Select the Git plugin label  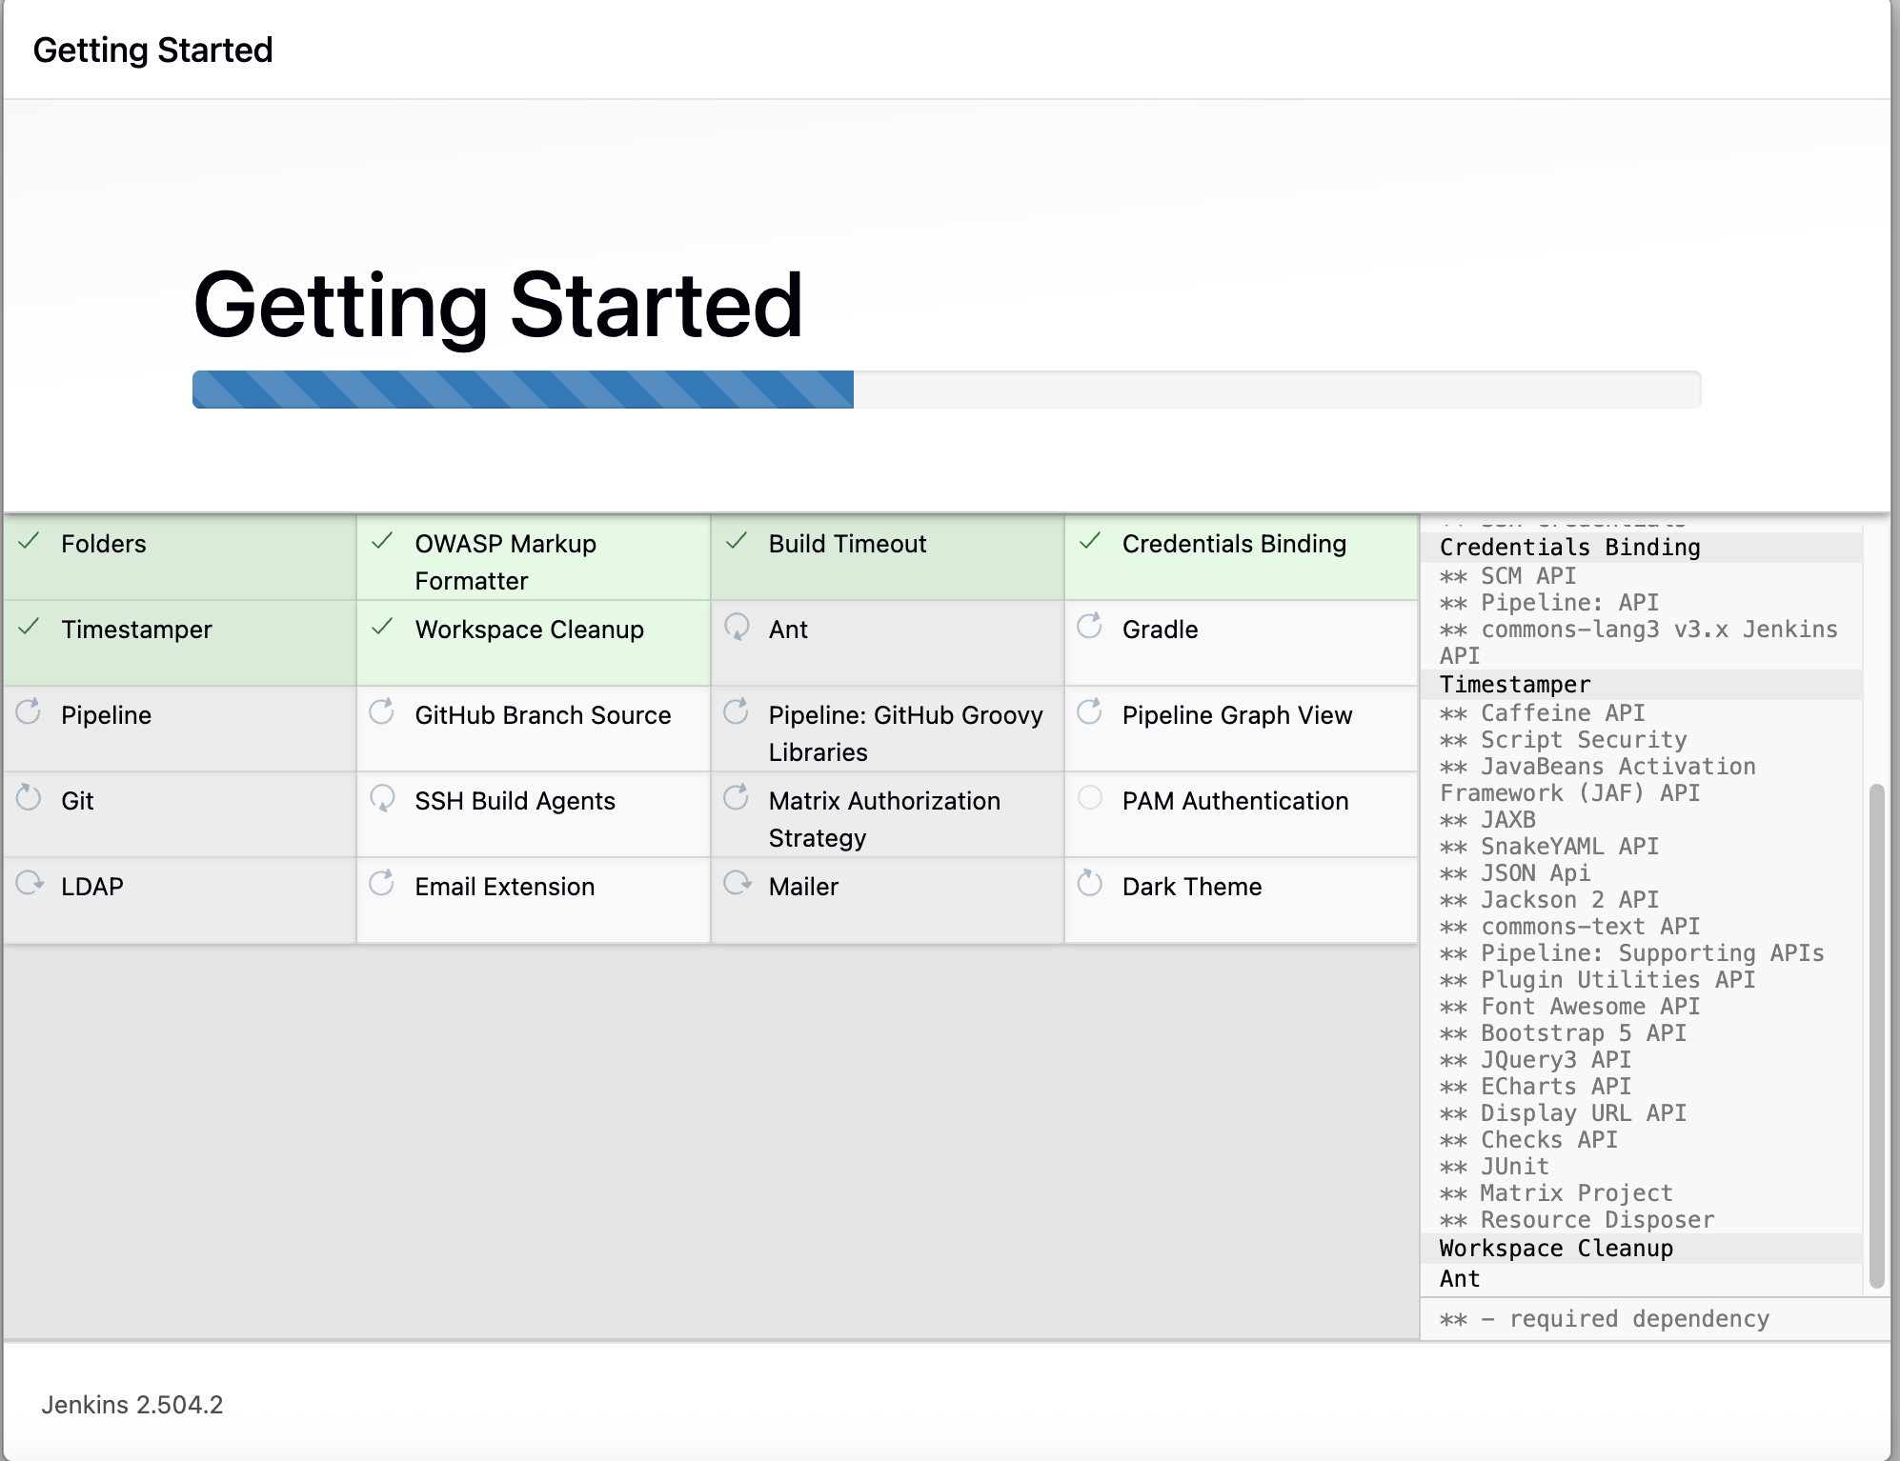pos(77,801)
